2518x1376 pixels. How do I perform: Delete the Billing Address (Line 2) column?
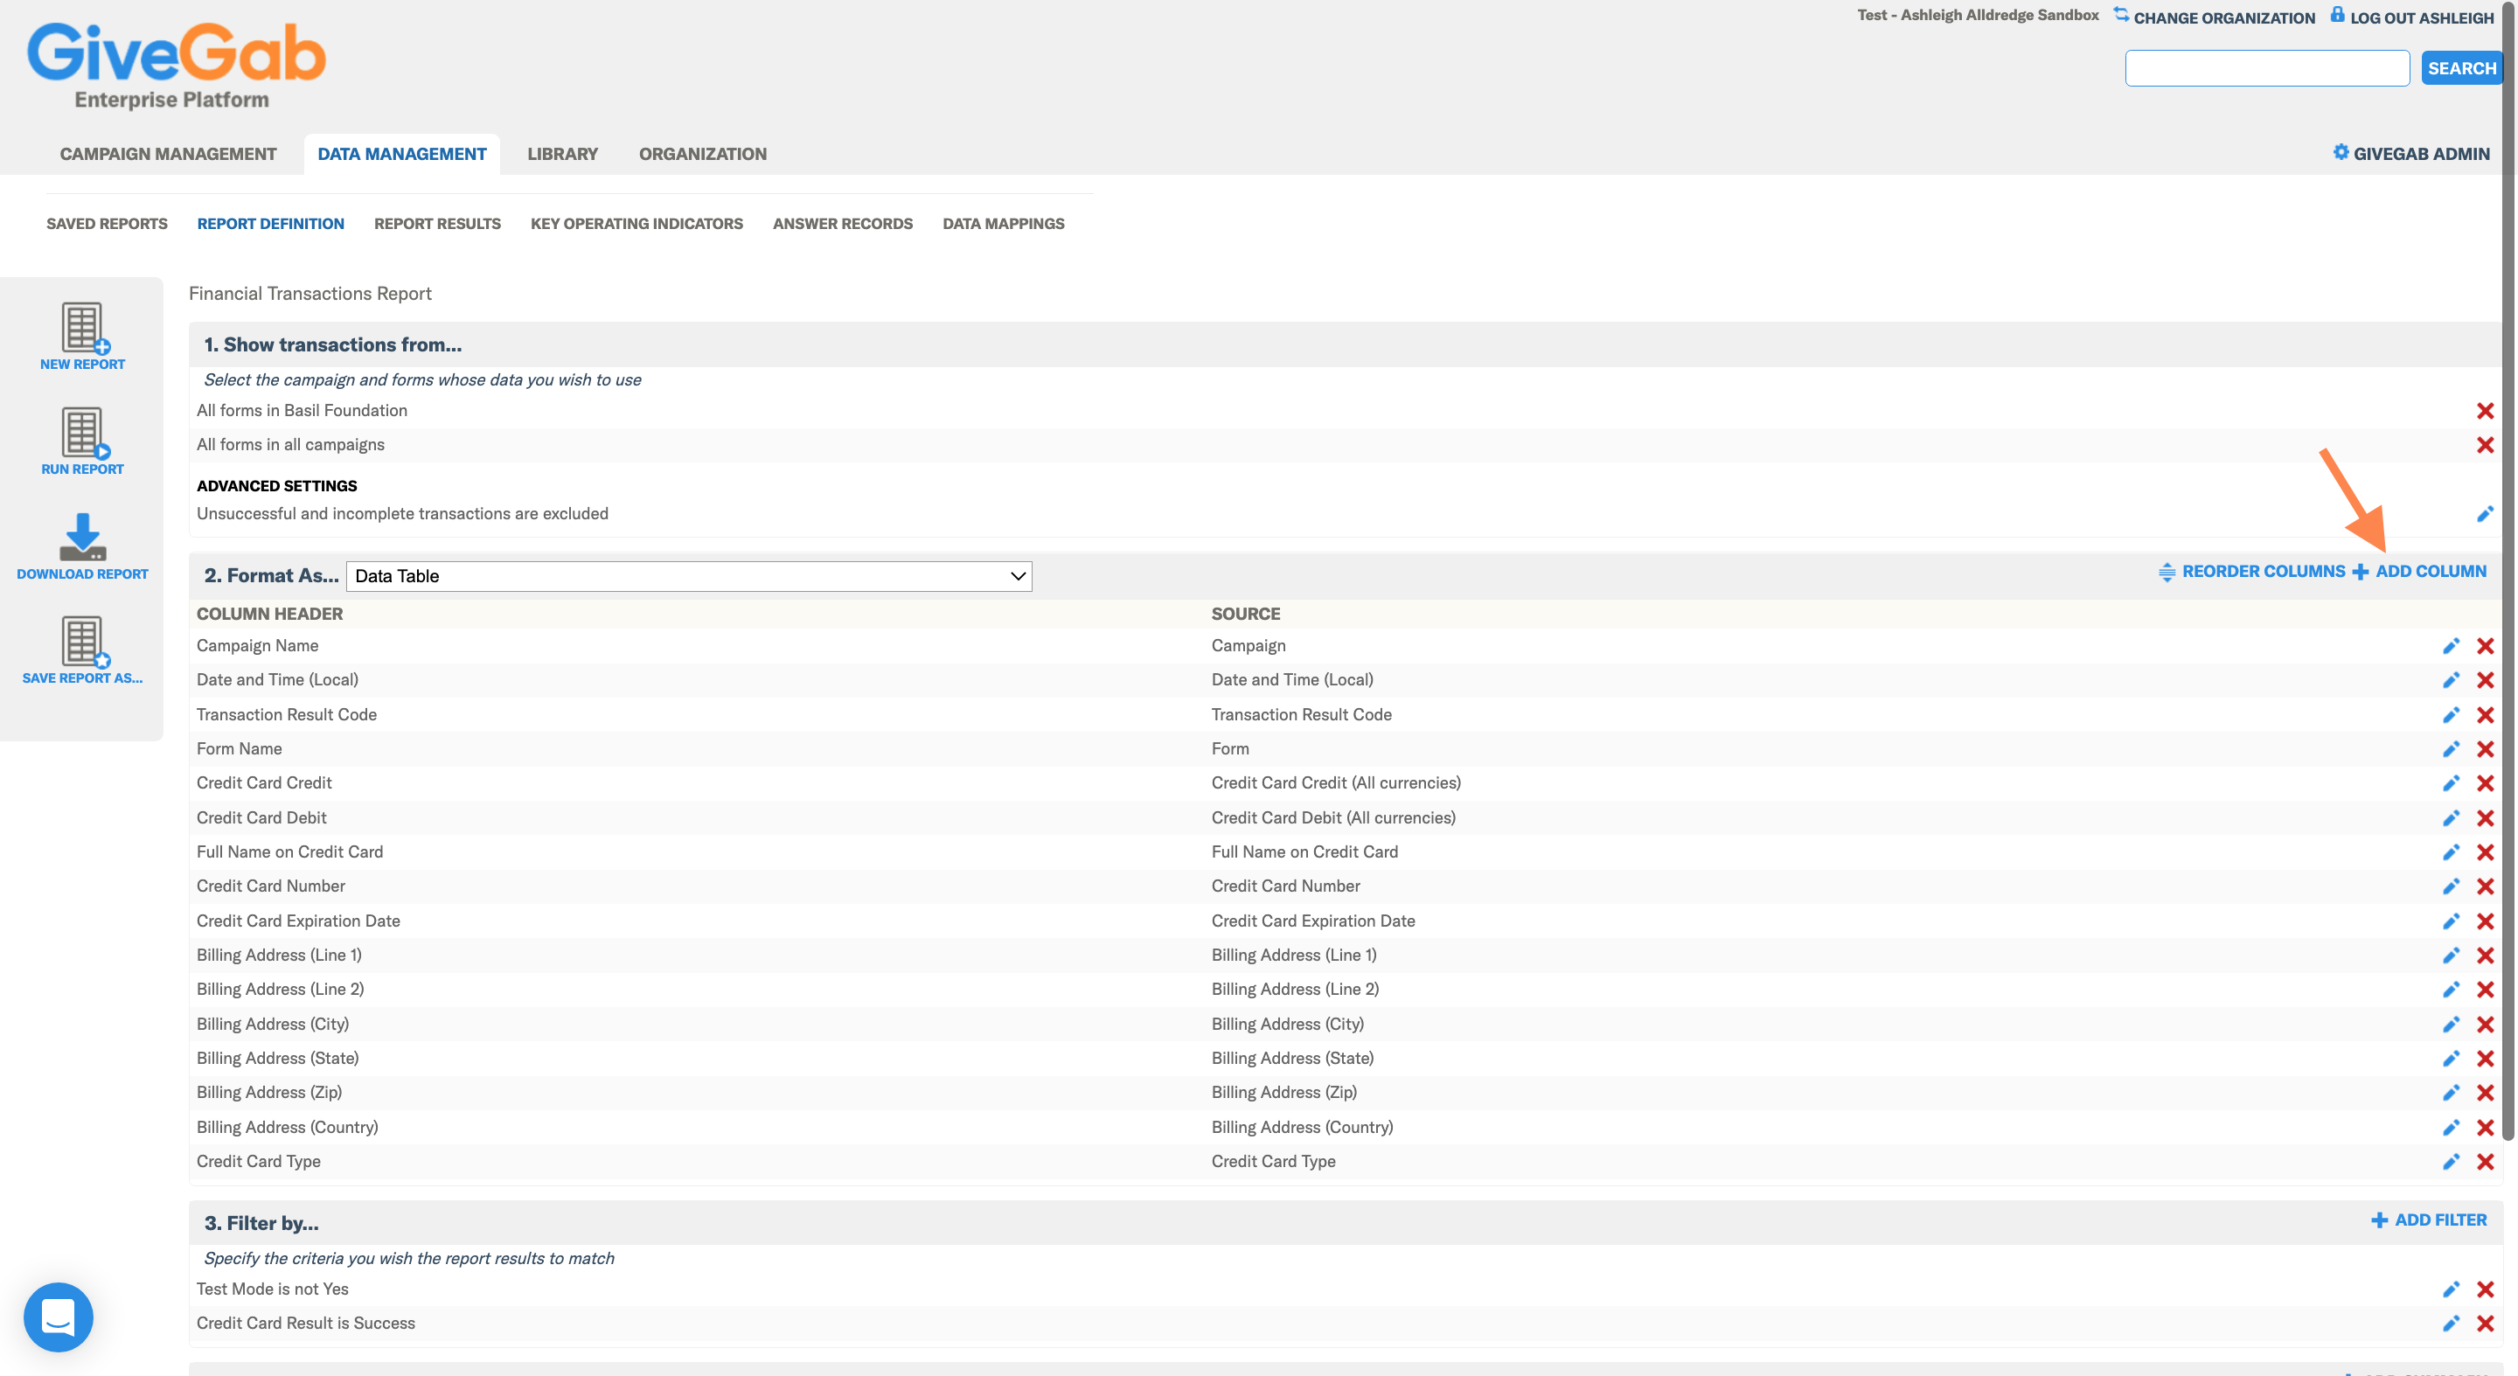click(2485, 990)
